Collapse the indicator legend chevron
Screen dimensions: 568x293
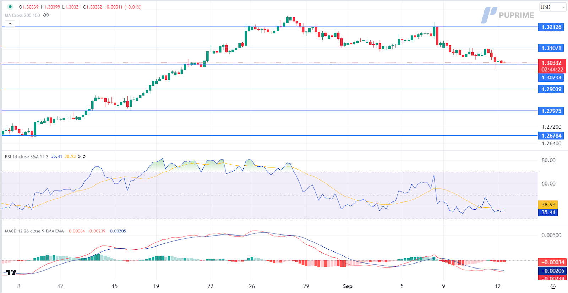(10, 24)
